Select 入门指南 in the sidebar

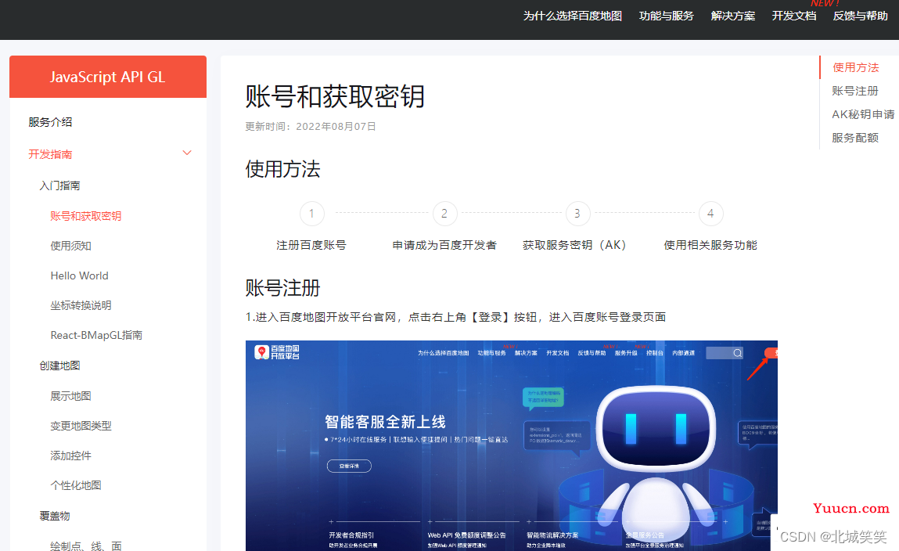(59, 185)
